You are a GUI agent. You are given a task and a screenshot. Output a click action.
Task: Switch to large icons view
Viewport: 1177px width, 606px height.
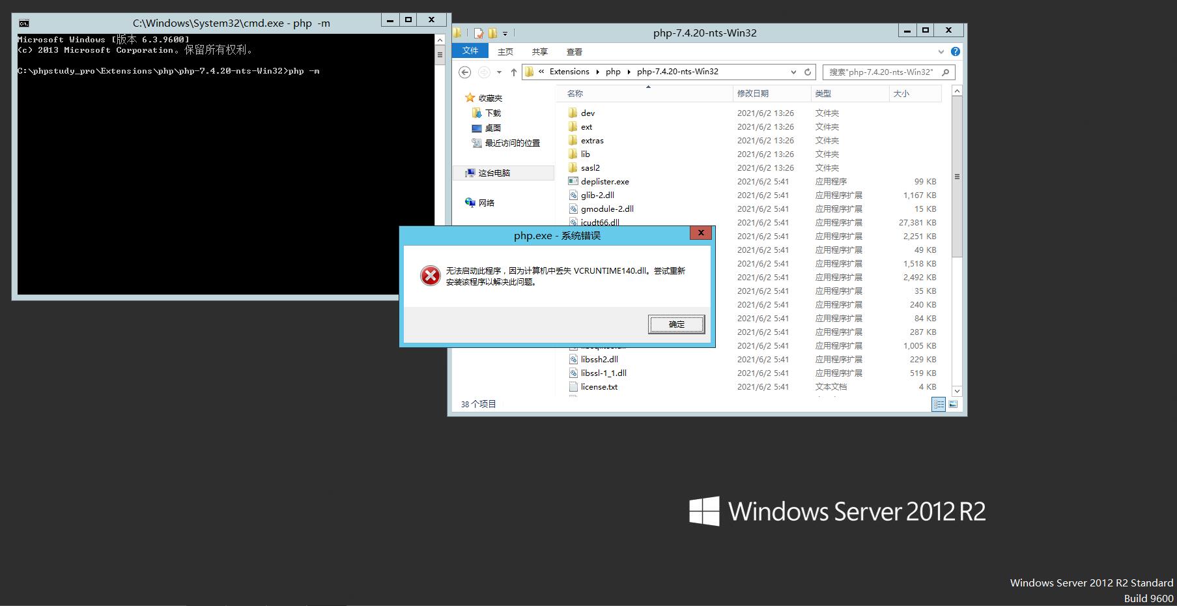(953, 405)
